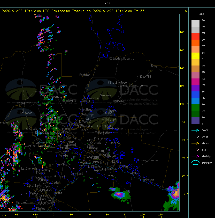Select the 'TUNUYAN' city label
The image size is (215, 218).
[x=55, y=202]
